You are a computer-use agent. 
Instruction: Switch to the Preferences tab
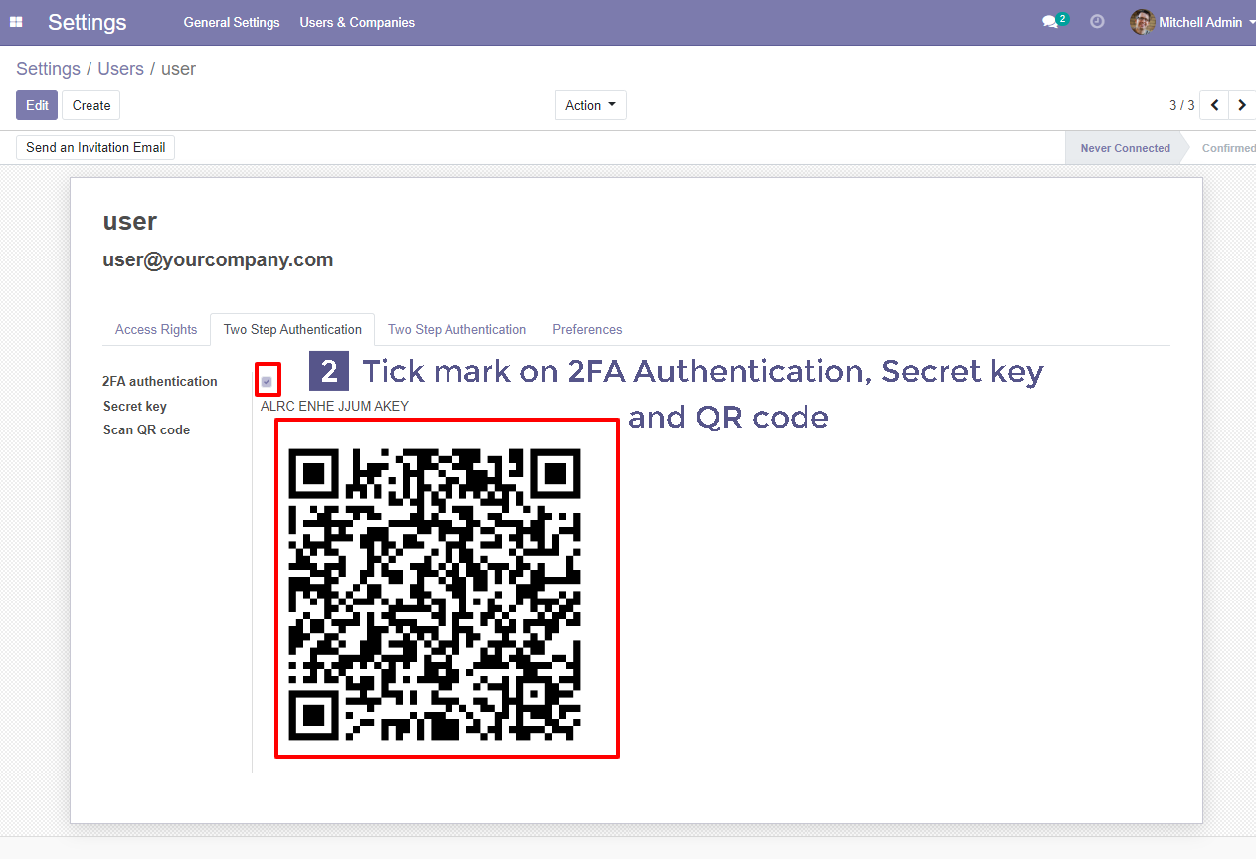[587, 329]
